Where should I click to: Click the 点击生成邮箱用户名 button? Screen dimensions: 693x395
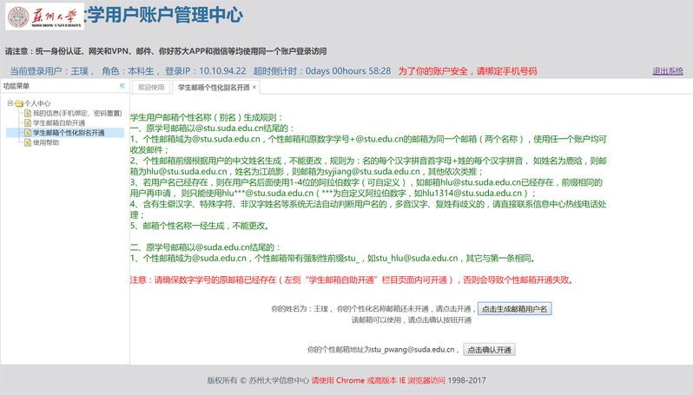coord(514,309)
